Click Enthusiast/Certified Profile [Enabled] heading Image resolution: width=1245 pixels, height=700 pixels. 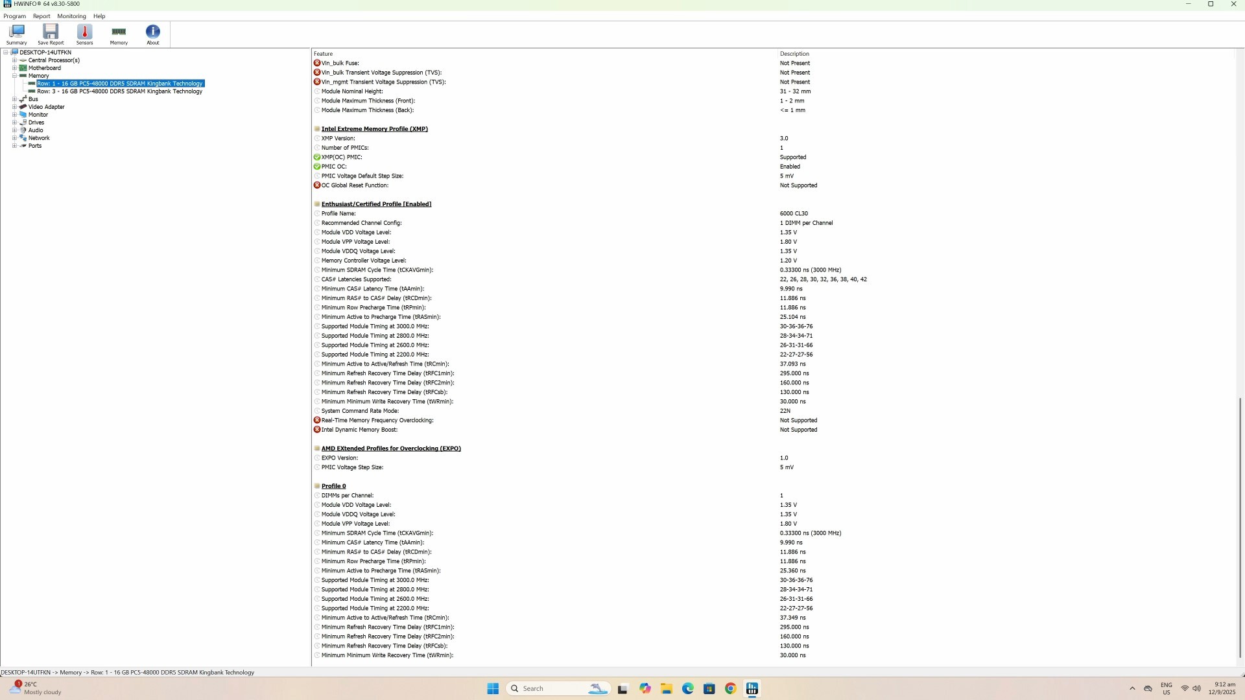coord(376,204)
